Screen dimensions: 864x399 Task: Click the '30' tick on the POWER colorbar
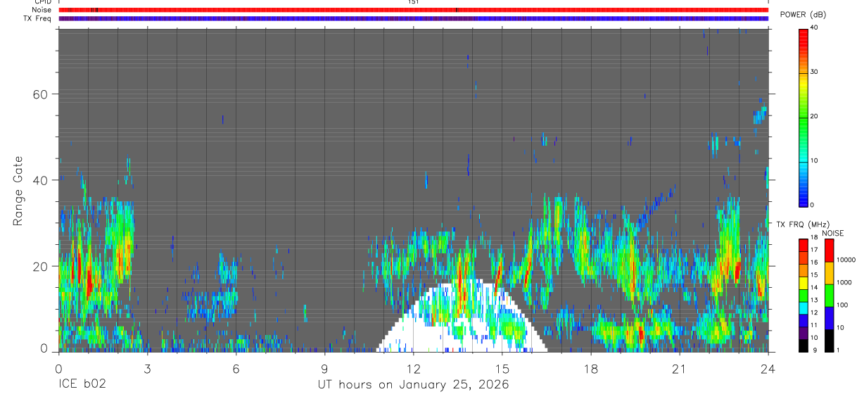click(x=814, y=72)
